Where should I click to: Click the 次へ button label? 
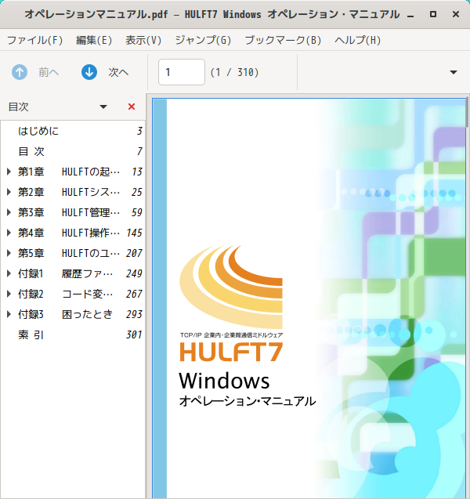(118, 72)
